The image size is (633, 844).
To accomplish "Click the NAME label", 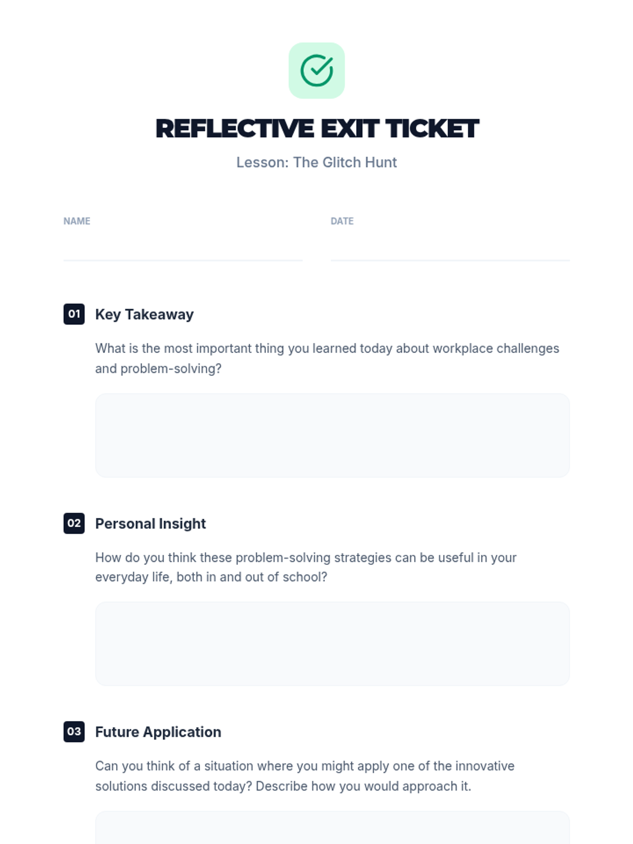I will click(x=76, y=221).
